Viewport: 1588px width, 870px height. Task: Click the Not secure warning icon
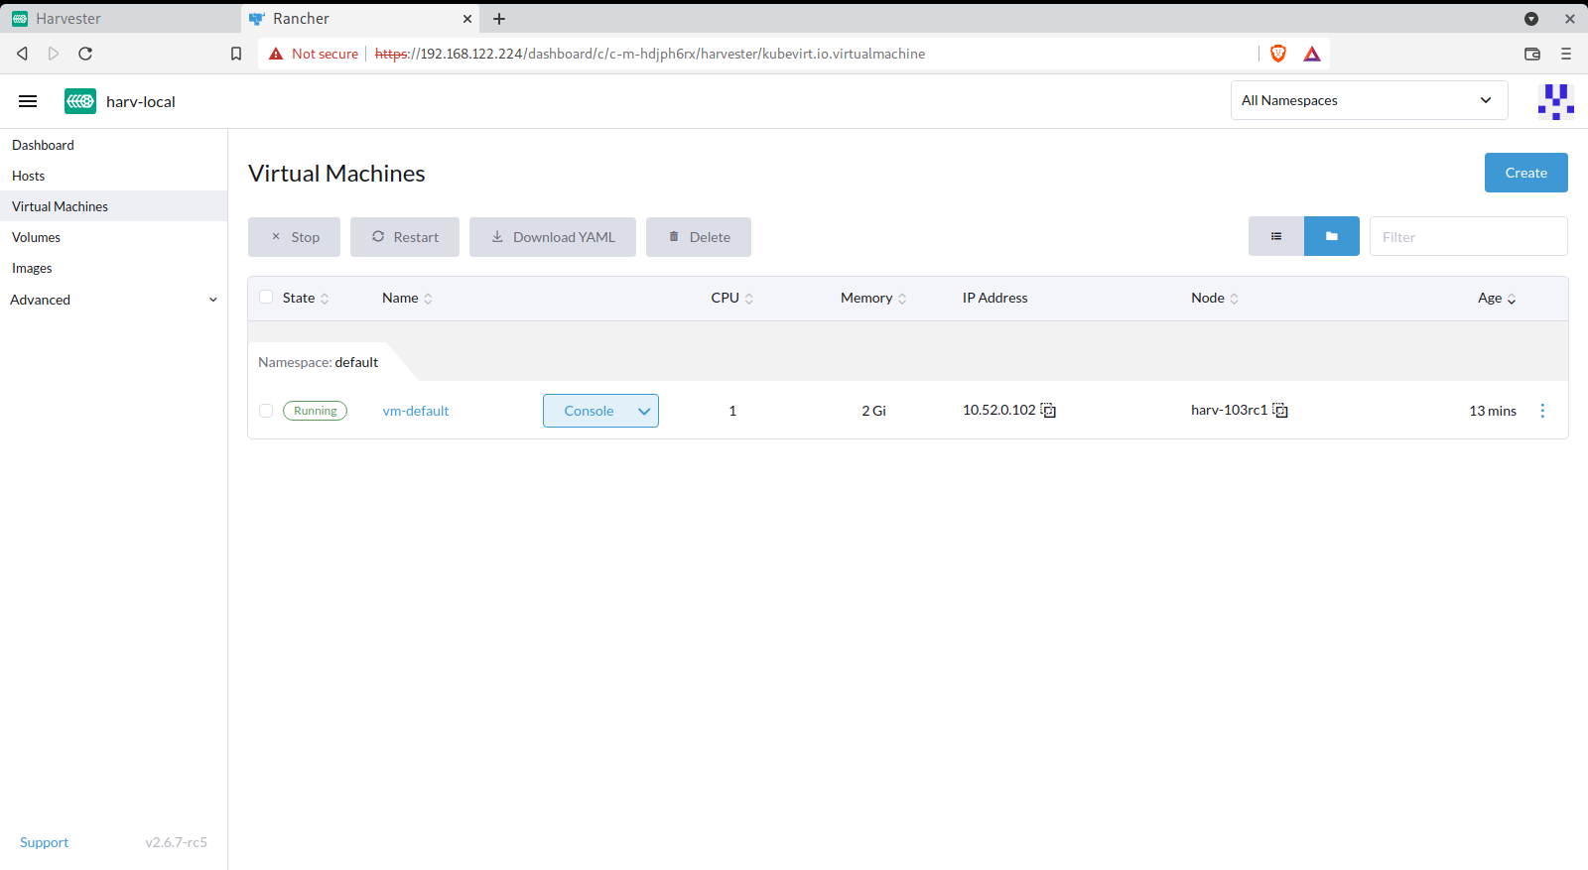tap(276, 54)
